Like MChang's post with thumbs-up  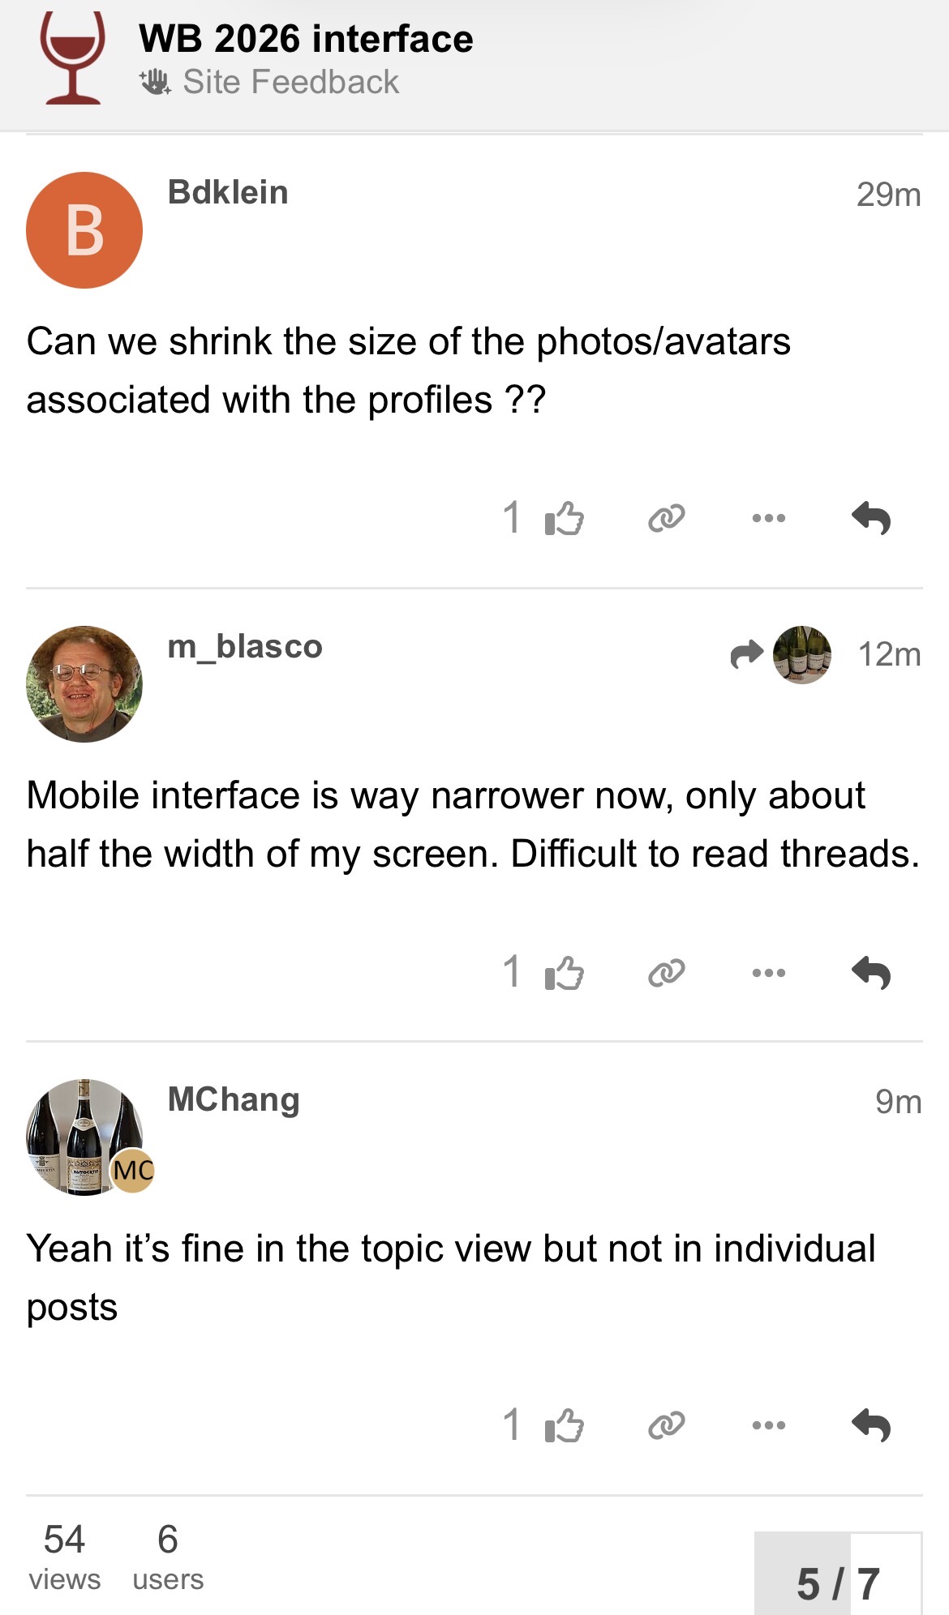pyautogui.click(x=564, y=1425)
